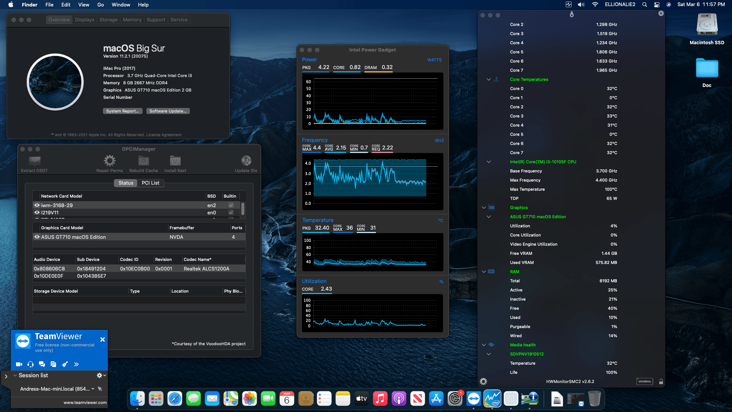Collapse the Graphics group
This screenshot has height=412, width=732.
click(x=484, y=208)
